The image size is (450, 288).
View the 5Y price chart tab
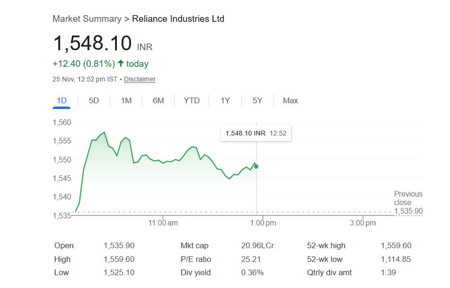click(x=257, y=100)
